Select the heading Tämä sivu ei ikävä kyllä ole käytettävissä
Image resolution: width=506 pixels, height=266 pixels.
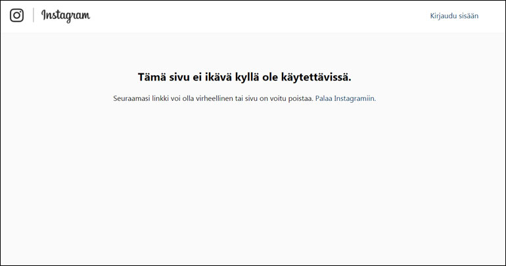click(244, 77)
